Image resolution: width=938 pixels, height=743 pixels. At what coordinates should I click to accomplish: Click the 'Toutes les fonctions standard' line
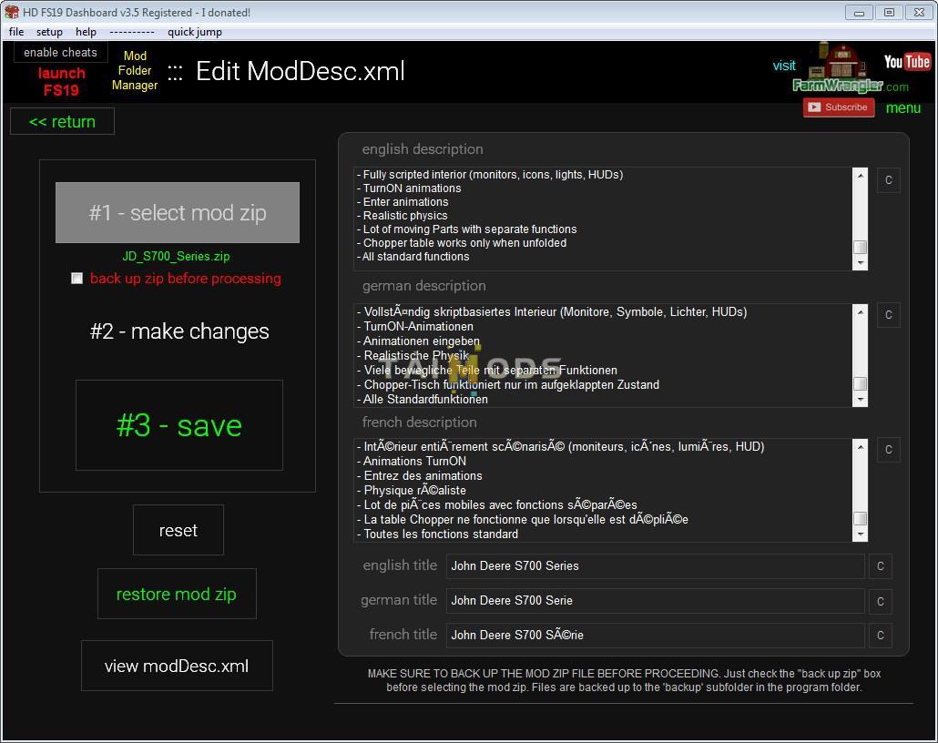[437, 534]
